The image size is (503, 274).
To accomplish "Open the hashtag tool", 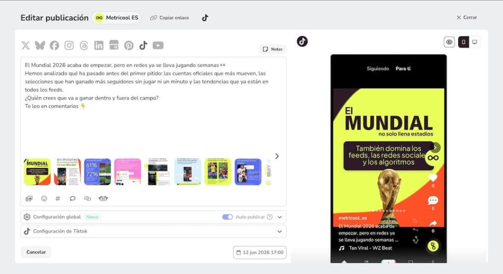I will coord(58,198).
